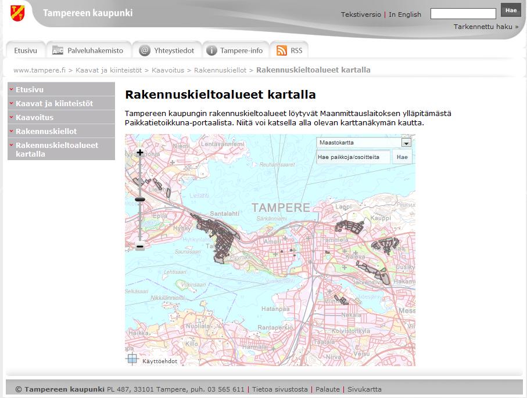The width and height of the screenshot is (527, 398).
Task: Click the Tampere city coat of arms logo
Action: [17, 13]
